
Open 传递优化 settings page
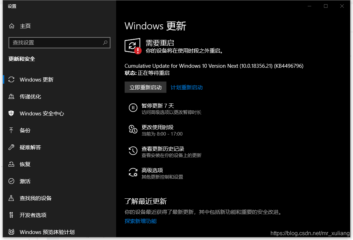coord(59,97)
